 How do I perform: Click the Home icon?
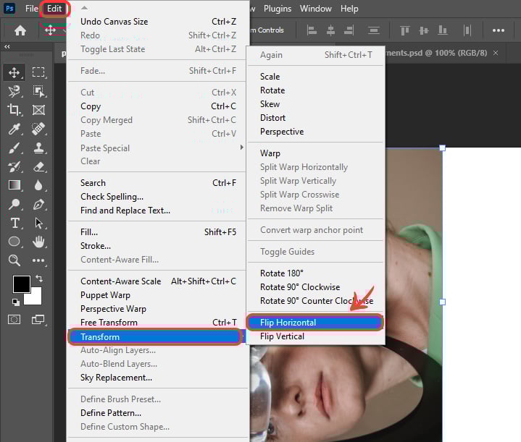pyautogui.click(x=20, y=30)
